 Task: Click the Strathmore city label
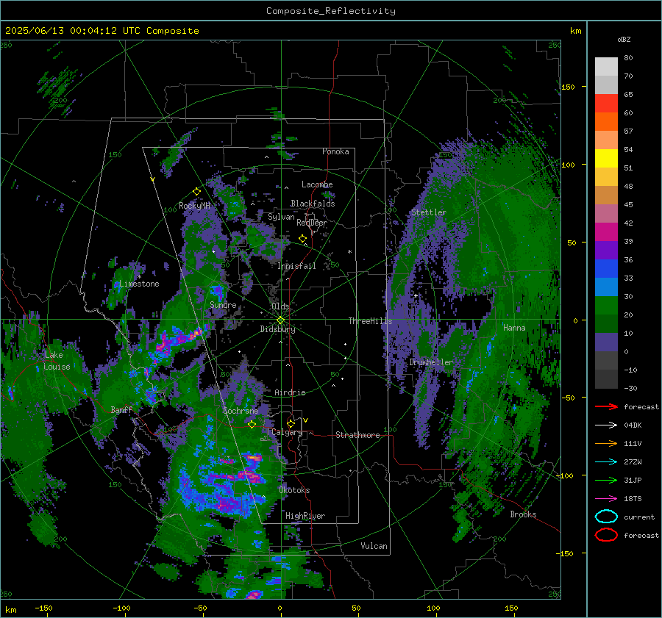tap(357, 435)
